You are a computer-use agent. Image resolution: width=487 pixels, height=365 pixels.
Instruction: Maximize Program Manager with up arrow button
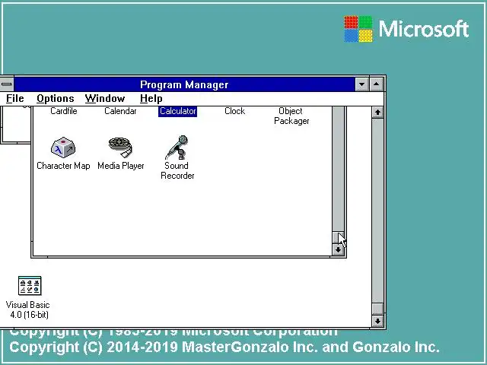click(377, 84)
